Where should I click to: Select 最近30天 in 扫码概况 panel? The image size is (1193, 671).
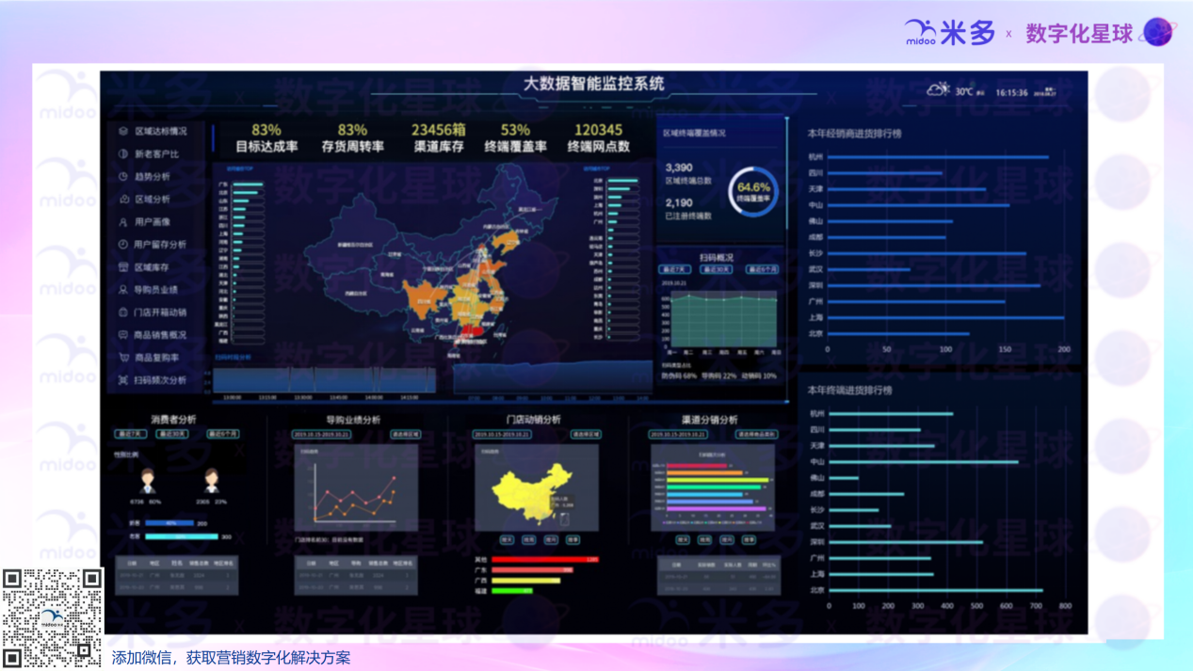click(x=717, y=270)
